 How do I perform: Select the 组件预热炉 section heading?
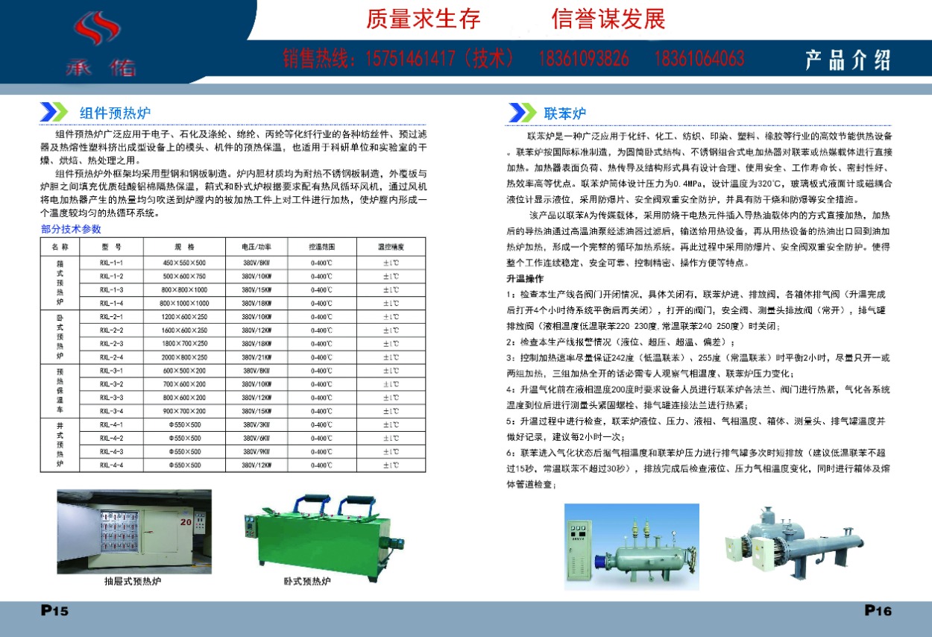[115, 113]
